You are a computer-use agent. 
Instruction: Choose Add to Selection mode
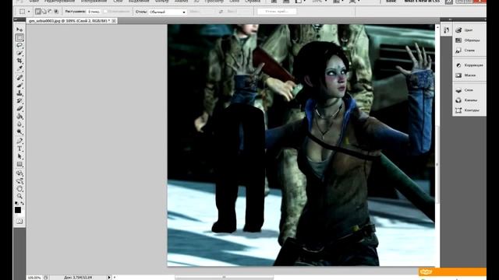(x=44, y=12)
